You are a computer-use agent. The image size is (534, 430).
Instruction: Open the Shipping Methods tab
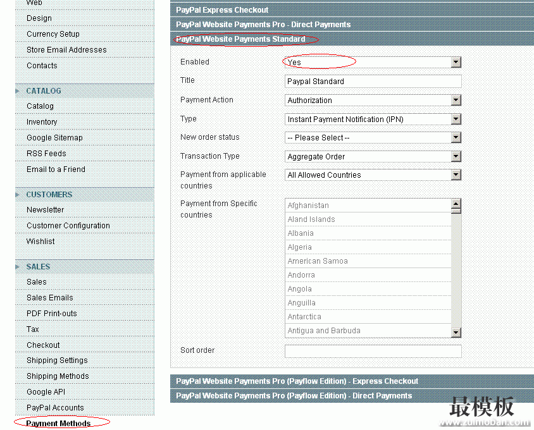point(85,376)
